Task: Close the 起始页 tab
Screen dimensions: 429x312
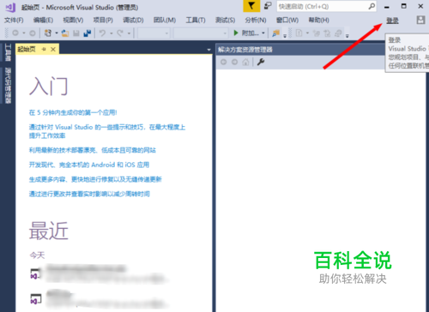Action: pyautogui.click(x=53, y=49)
